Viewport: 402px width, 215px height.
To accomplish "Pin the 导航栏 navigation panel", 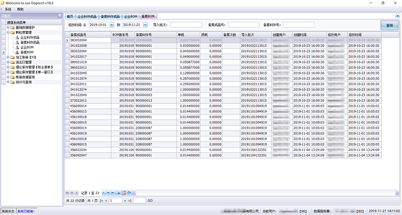I will 59,16.
